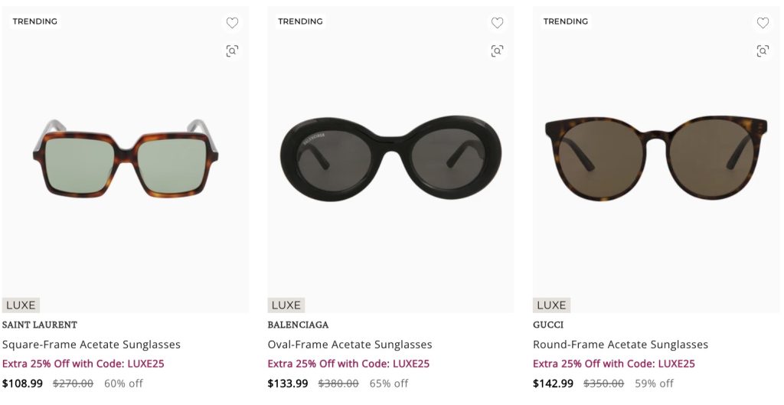The width and height of the screenshot is (784, 405).
Task: Select the BALENCIAGA brand name
Action: (298, 325)
